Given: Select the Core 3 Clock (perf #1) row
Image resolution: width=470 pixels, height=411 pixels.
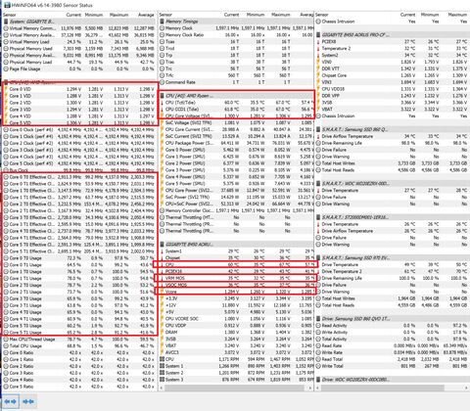Looking at the screenshot, I should click(79, 150).
